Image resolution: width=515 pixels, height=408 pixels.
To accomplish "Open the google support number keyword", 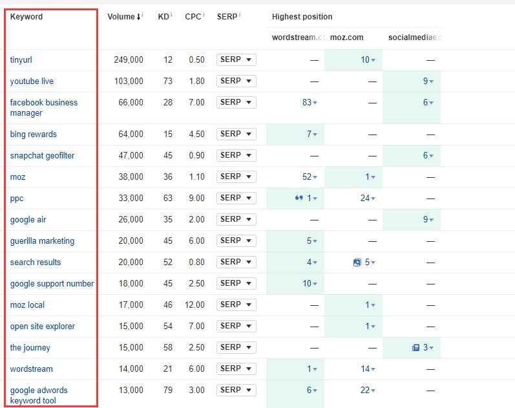I will [52, 284].
